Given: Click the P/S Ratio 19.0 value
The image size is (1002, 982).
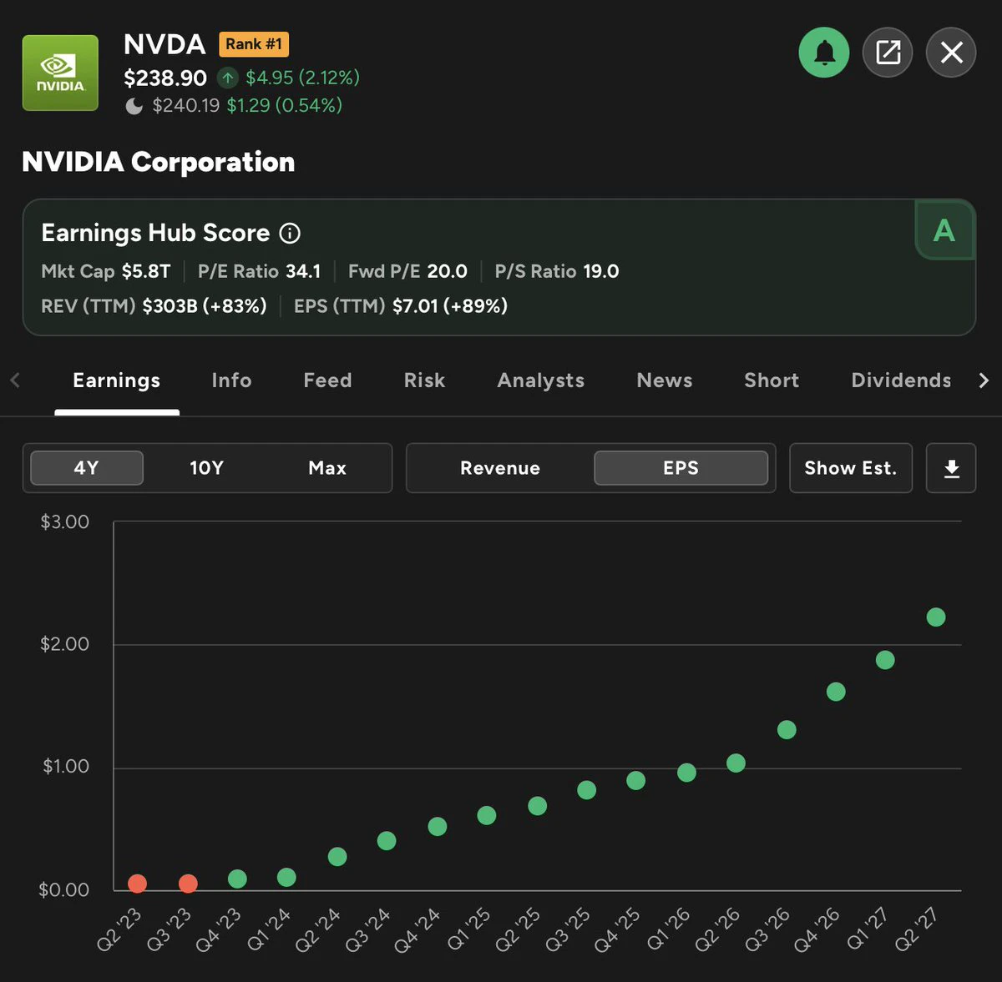Looking at the screenshot, I should 557,271.
